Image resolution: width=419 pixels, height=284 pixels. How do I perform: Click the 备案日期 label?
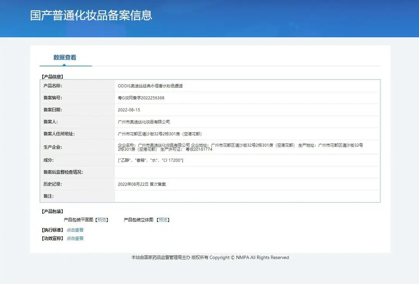pyautogui.click(x=53, y=110)
